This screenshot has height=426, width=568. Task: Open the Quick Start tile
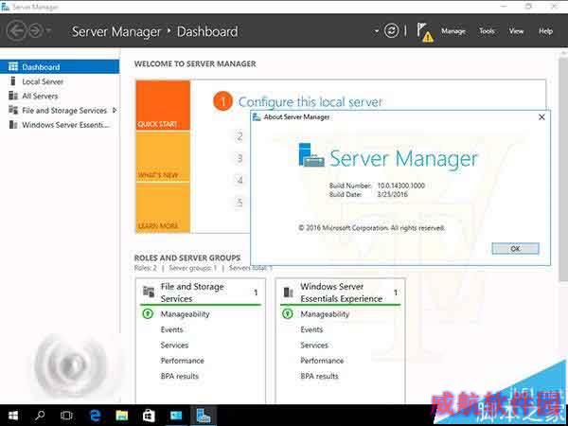click(163, 105)
